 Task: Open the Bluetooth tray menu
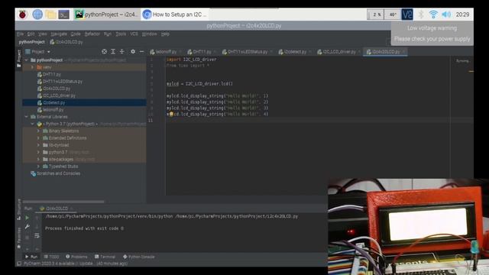click(421, 15)
